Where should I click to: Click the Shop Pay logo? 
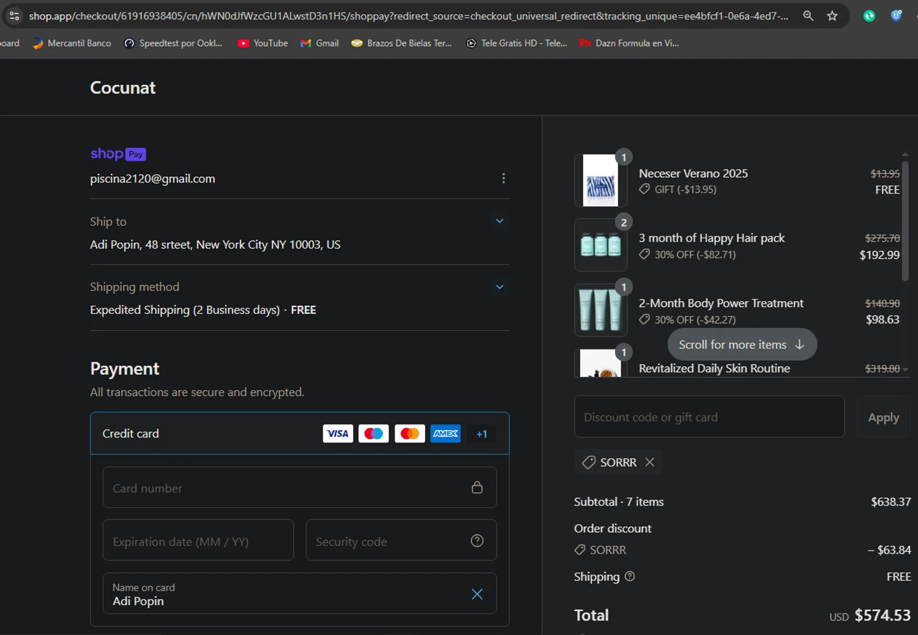(x=118, y=154)
